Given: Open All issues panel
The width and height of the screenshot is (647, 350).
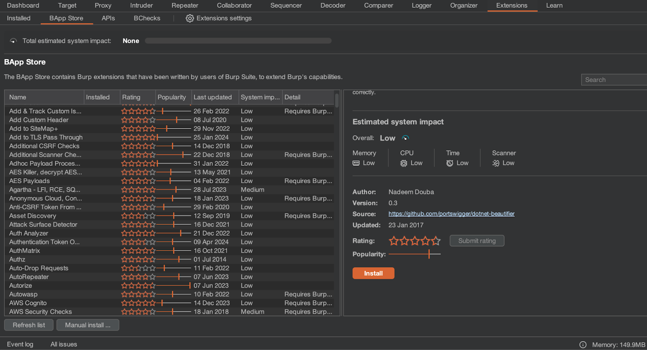Looking at the screenshot, I should coord(63,344).
